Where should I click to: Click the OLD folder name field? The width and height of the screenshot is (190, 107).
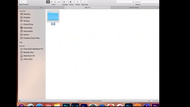(53, 24)
